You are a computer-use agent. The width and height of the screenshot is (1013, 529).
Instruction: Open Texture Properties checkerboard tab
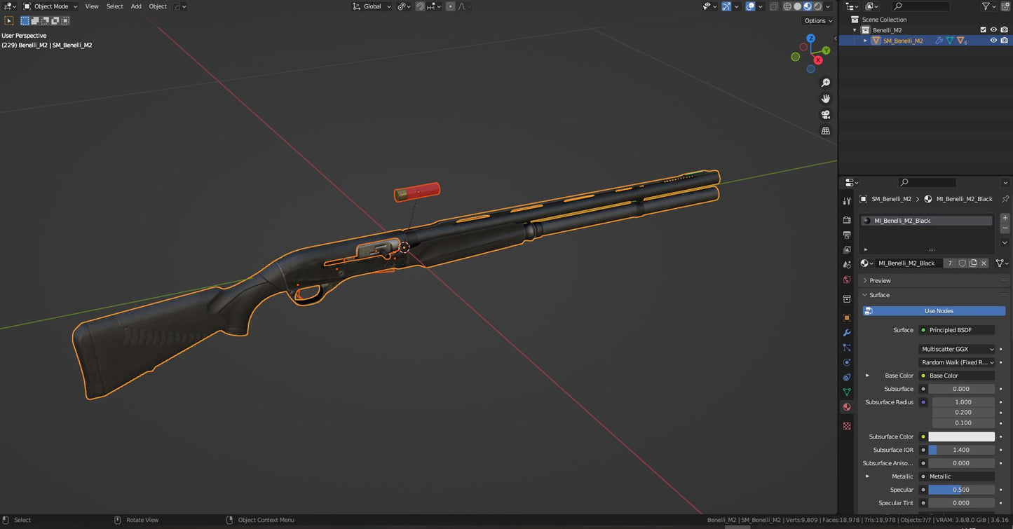846,425
